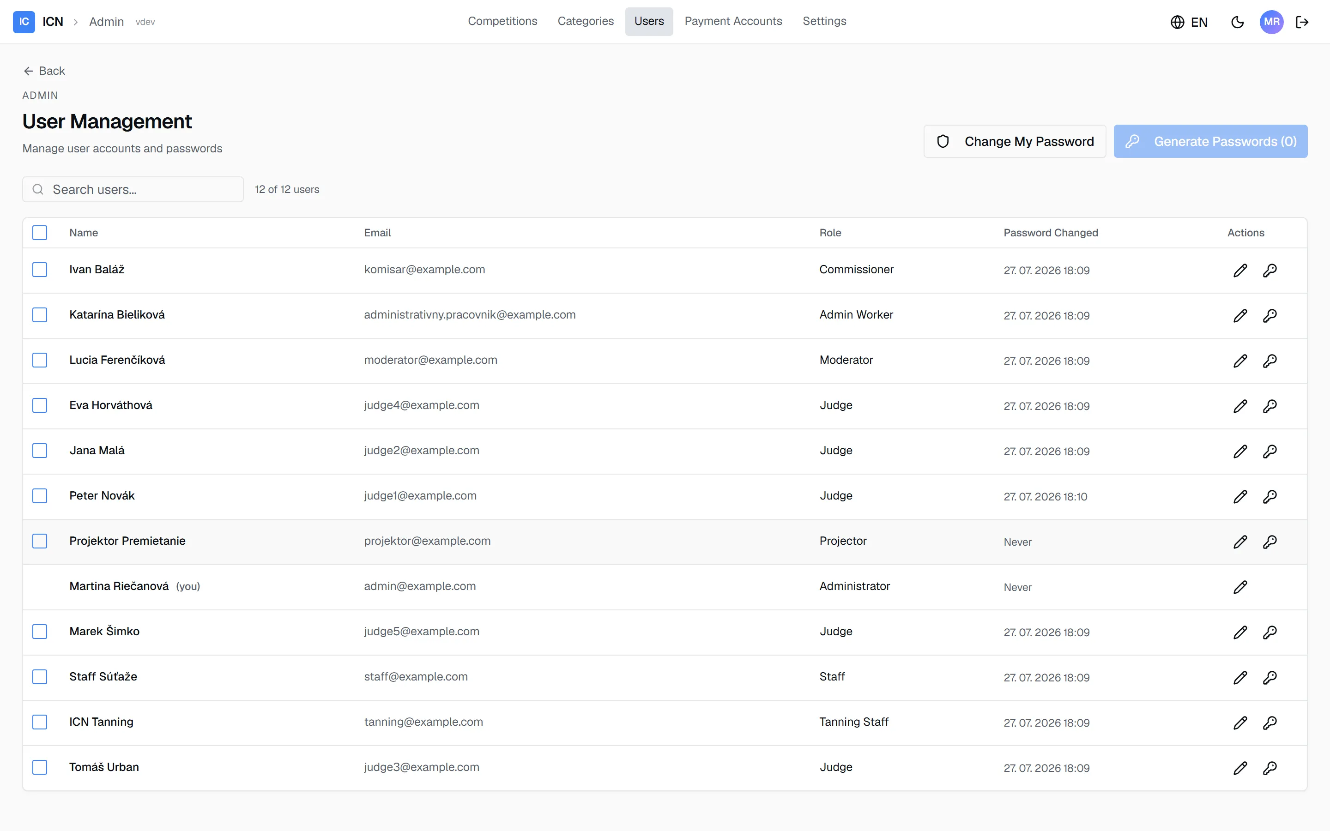Click Admin breadcrumb link

[107, 22]
